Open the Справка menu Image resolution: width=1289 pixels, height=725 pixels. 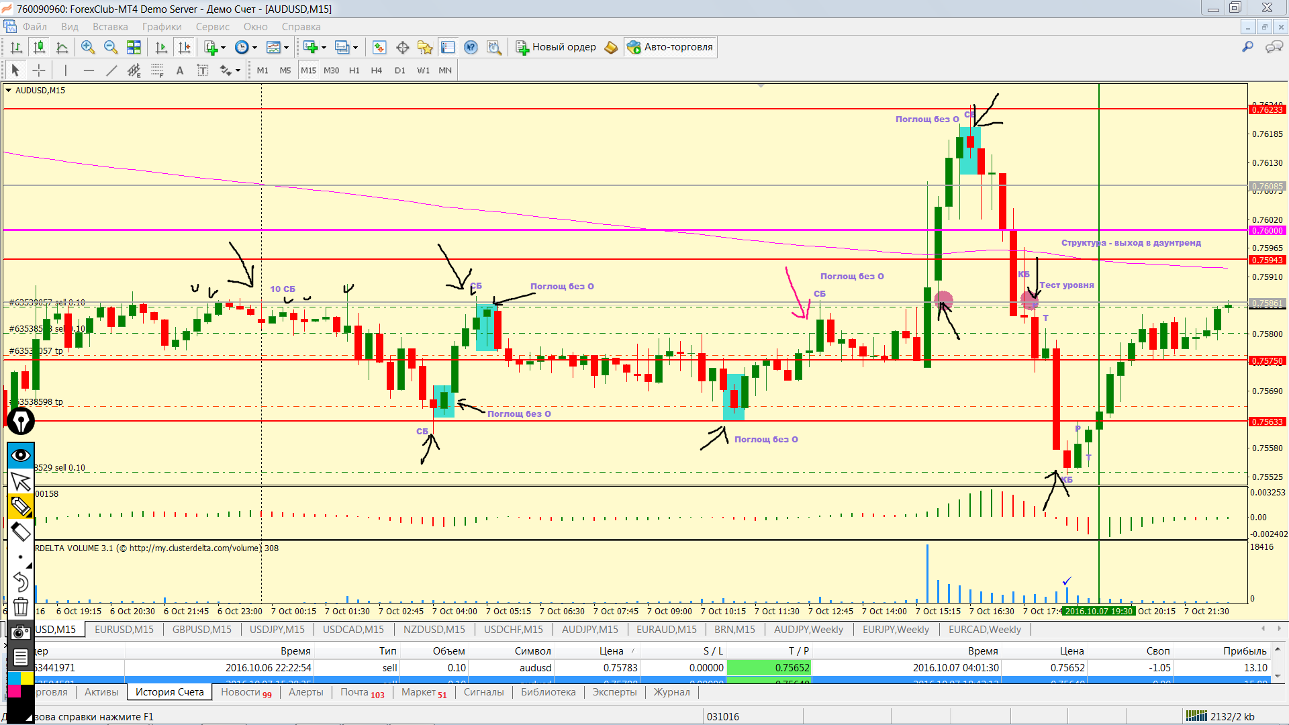301,27
